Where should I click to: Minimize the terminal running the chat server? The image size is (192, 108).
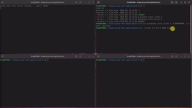point(85,2)
